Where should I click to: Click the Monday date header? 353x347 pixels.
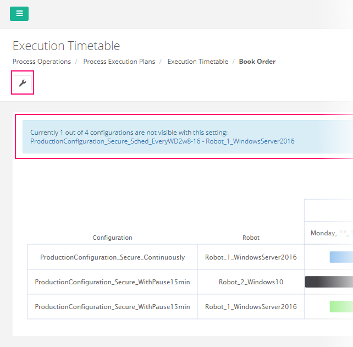click(328, 233)
